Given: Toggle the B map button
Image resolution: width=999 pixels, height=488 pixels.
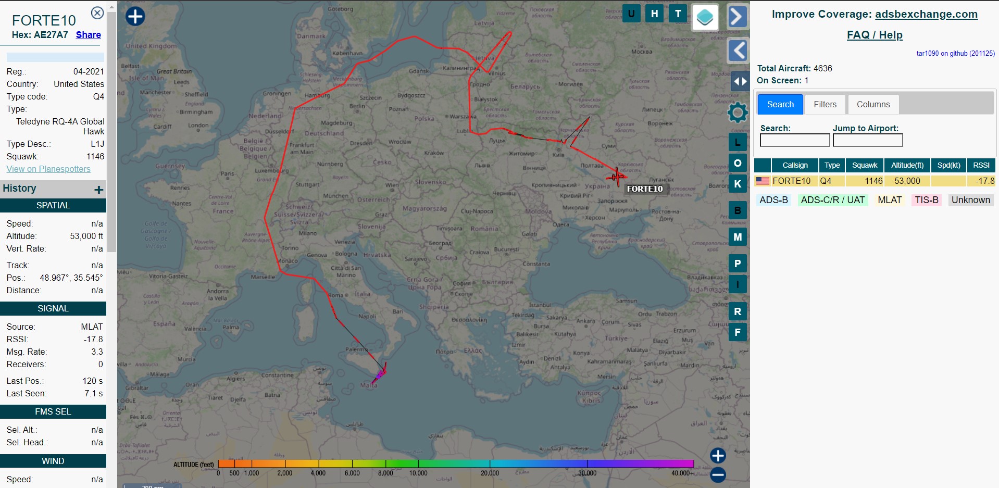Looking at the screenshot, I should (738, 210).
